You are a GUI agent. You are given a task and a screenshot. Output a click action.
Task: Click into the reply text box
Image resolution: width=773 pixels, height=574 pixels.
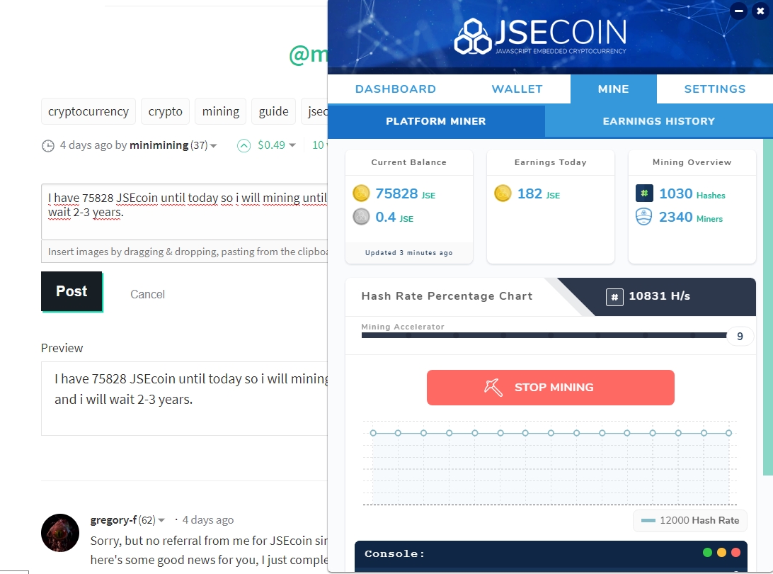click(185, 212)
